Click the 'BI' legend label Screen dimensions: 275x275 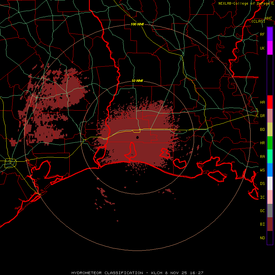262,224
